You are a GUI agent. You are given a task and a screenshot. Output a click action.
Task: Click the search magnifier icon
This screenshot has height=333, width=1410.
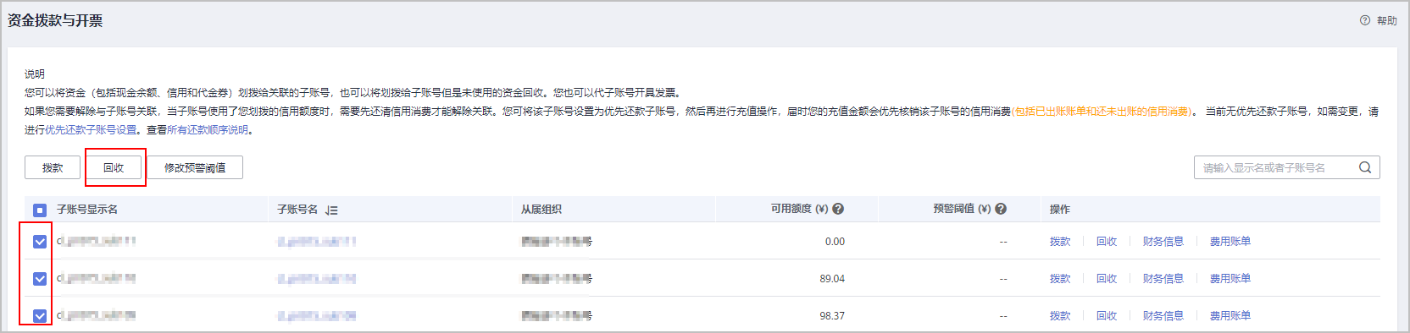(1365, 167)
